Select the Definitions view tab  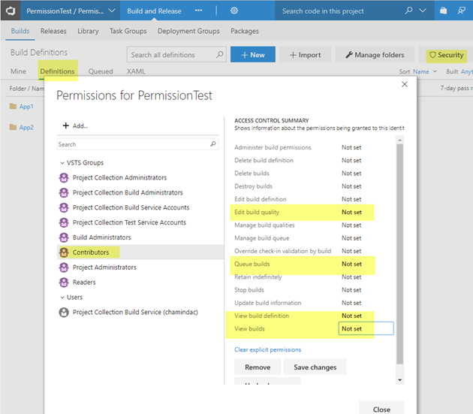point(57,71)
